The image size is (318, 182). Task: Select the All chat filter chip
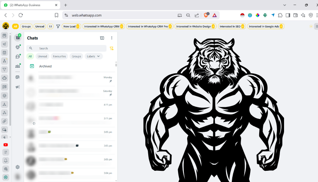[30, 56]
